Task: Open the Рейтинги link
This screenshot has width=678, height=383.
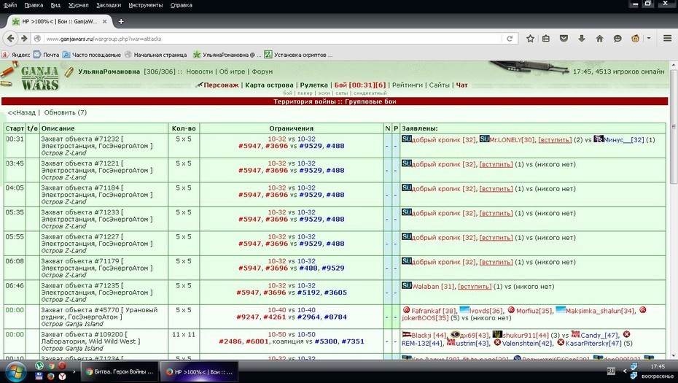Action: [x=407, y=85]
